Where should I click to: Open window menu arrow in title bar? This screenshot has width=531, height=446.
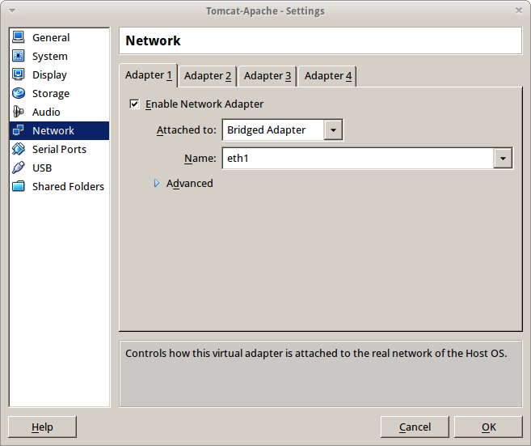pos(12,11)
